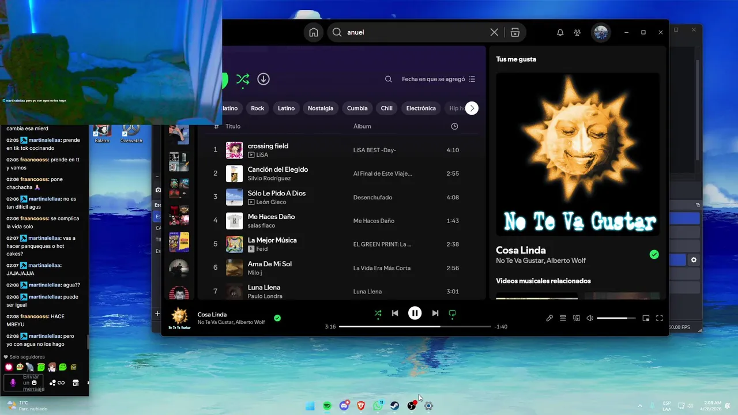Filter by Nostalgia genre chip
Image resolution: width=738 pixels, height=415 pixels.
click(x=321, y=108)
